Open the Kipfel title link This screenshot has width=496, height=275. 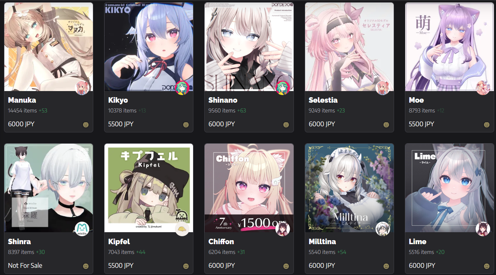(119, 242)
